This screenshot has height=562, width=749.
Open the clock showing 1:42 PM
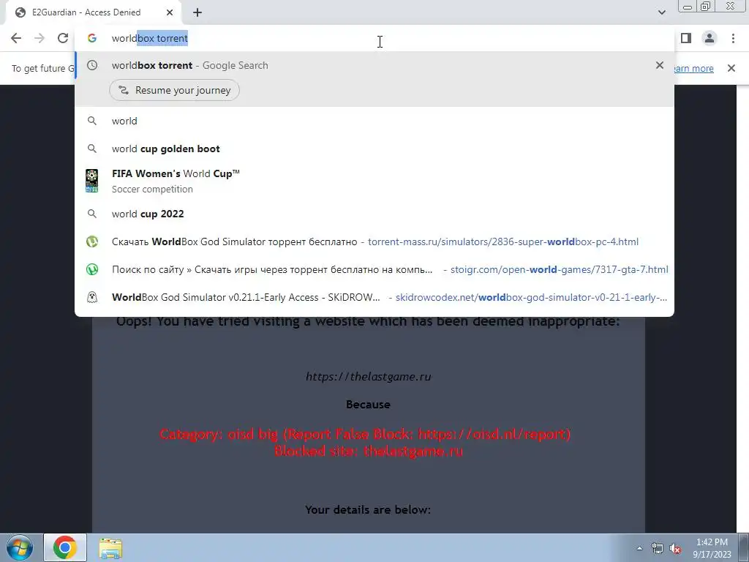[712, 547]
